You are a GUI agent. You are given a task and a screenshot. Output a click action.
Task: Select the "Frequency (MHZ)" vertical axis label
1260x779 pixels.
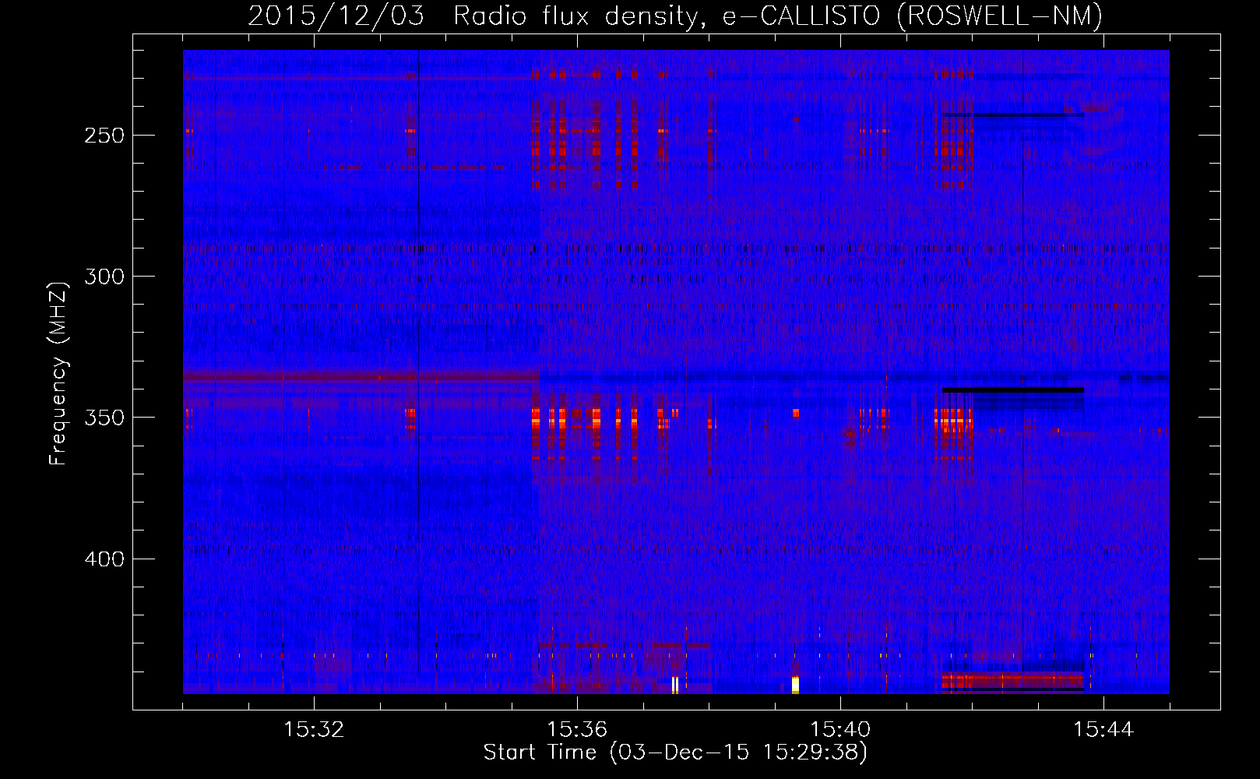[58, 373]
